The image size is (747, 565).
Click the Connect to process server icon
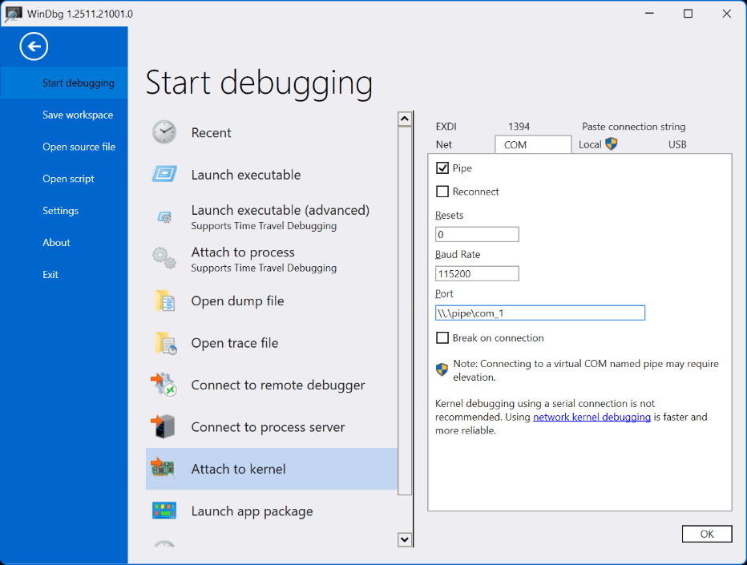(x=164, y=427)
